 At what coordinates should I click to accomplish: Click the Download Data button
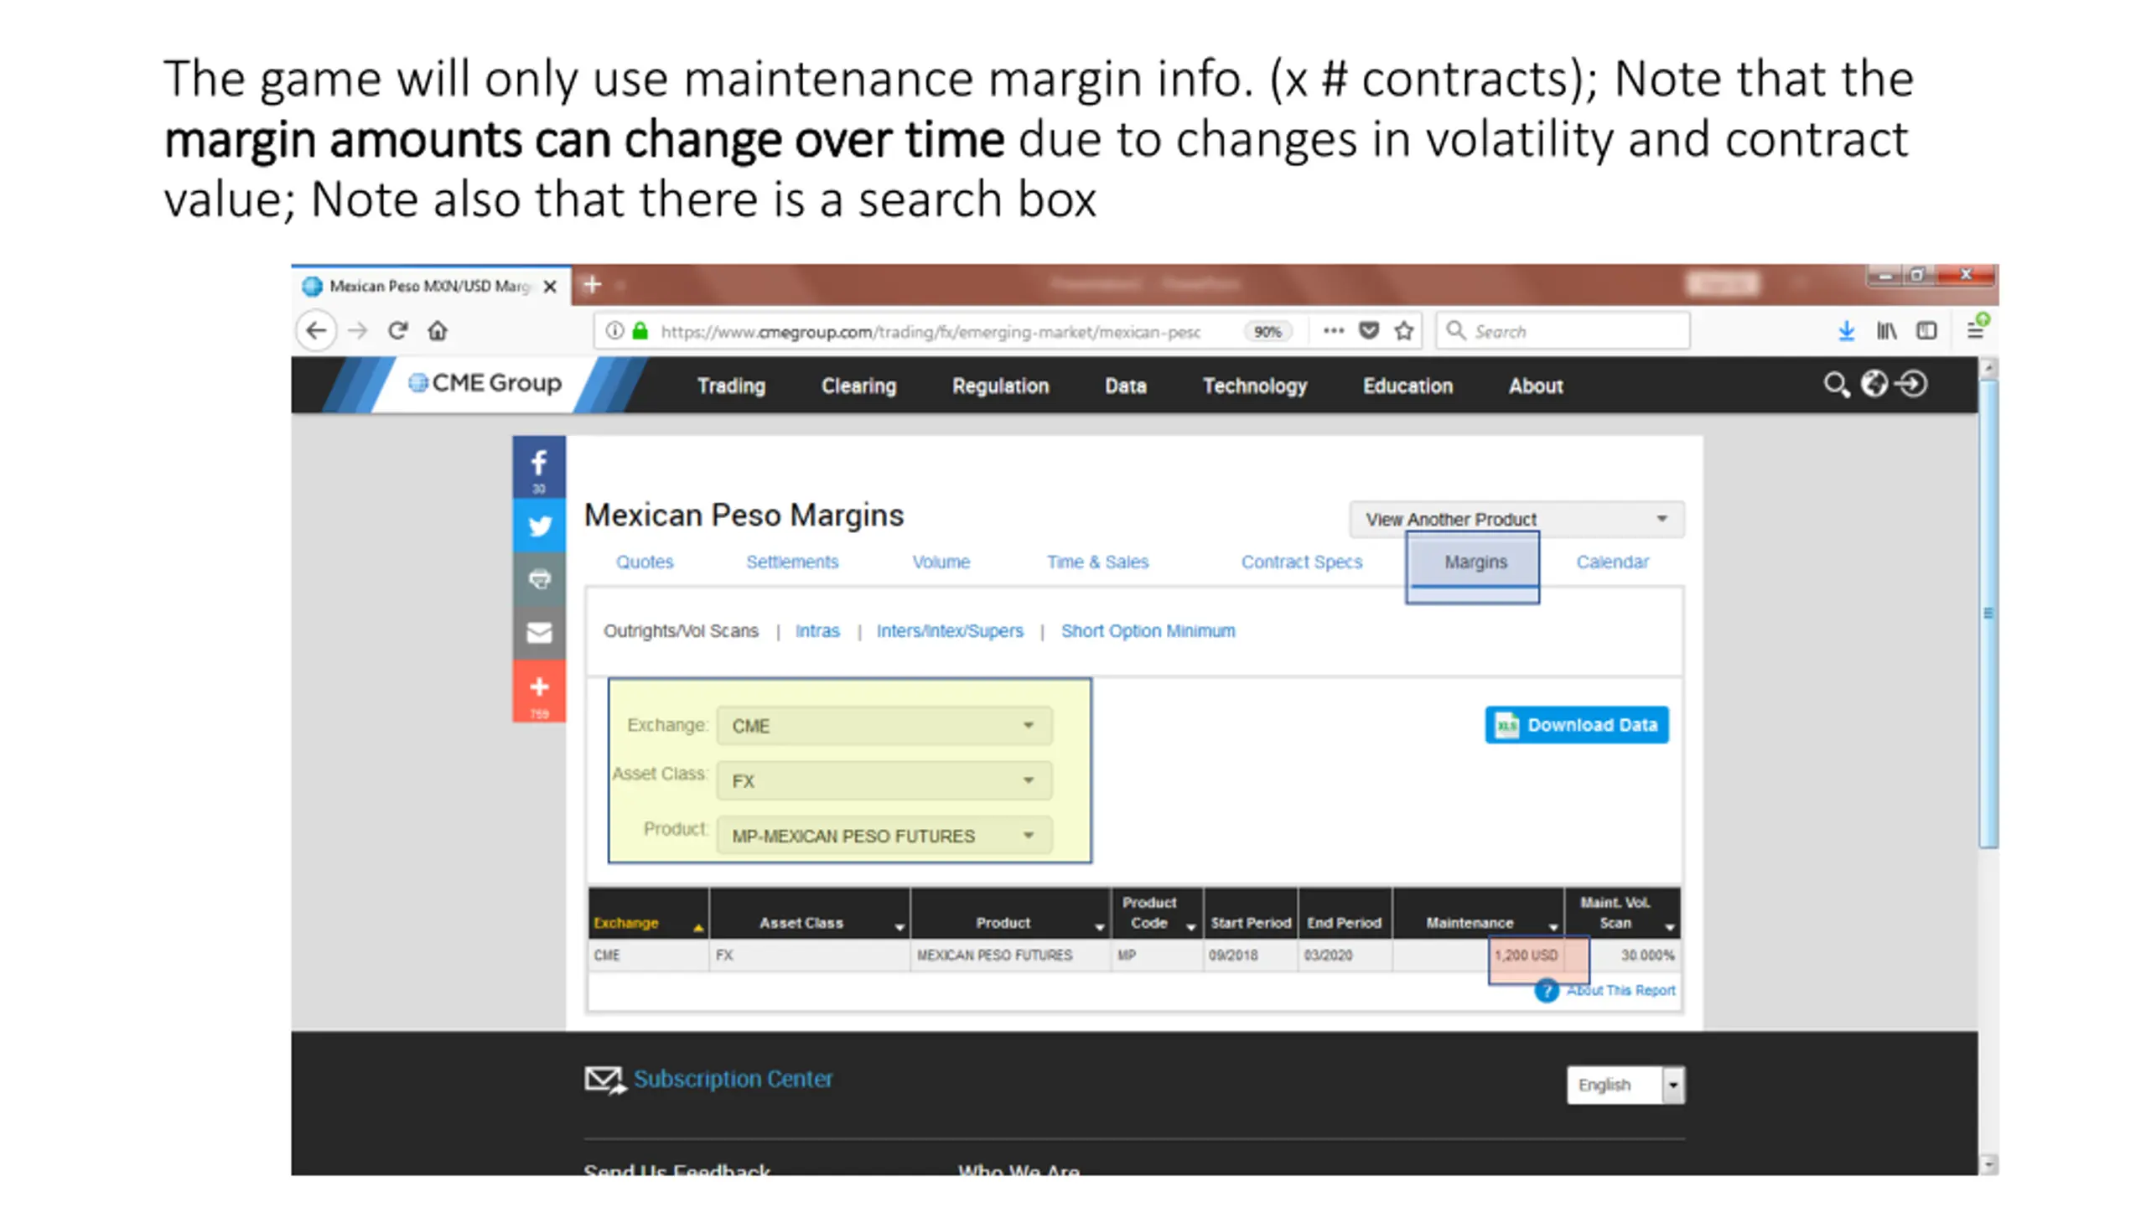pos(1576,725)
